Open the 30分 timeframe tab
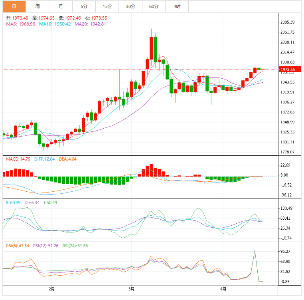304x300 pixels. 130,6
